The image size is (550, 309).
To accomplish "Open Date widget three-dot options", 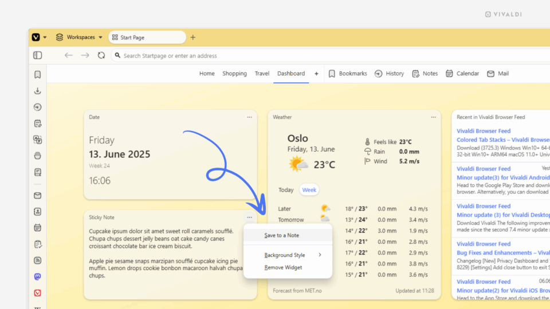I will [x=249, y=117].
